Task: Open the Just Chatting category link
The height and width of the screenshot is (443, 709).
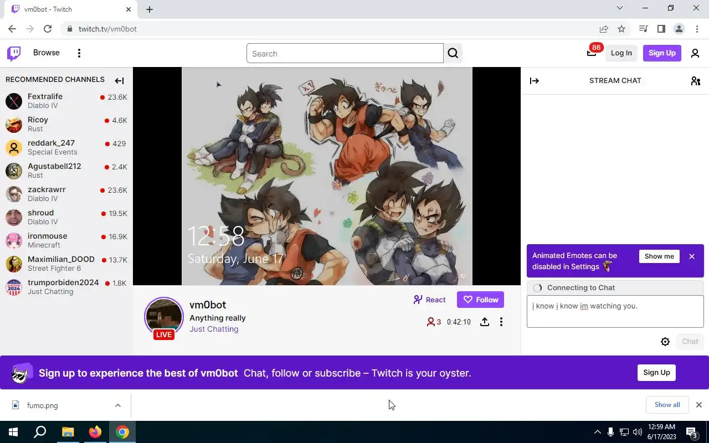Action: [214, 329]
